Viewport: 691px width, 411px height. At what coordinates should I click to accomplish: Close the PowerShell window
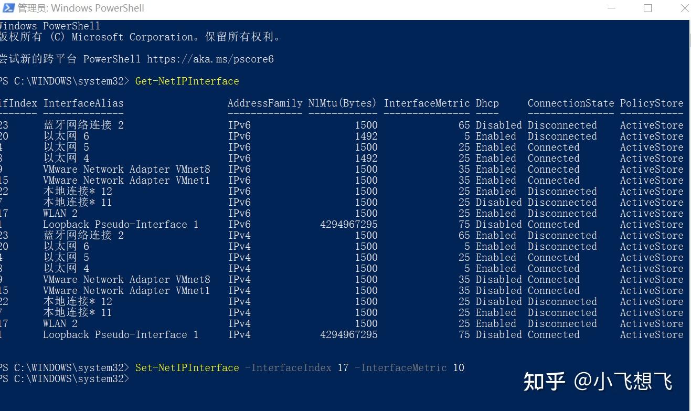[x=684, y=8]
